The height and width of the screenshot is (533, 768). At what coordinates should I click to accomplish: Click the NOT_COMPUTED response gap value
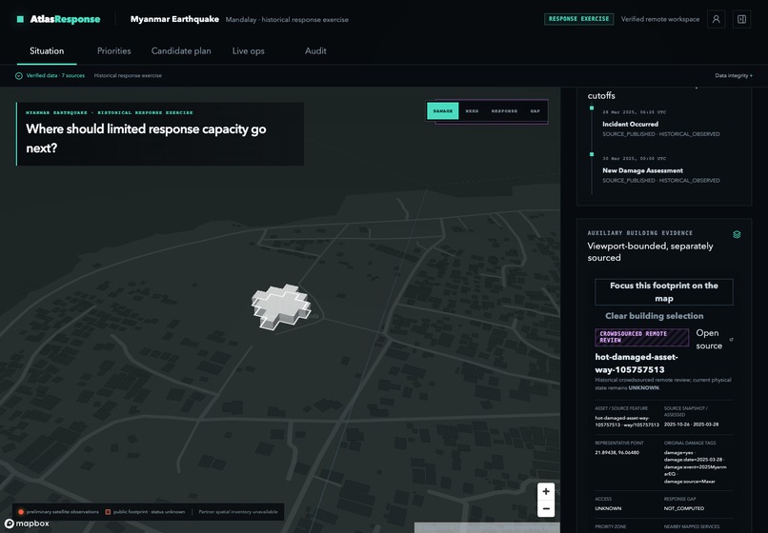684,508
